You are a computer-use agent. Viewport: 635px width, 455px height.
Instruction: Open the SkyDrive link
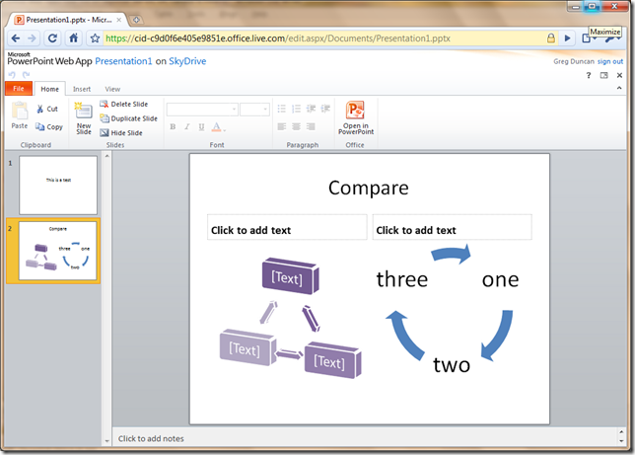(x=187, y=61)
